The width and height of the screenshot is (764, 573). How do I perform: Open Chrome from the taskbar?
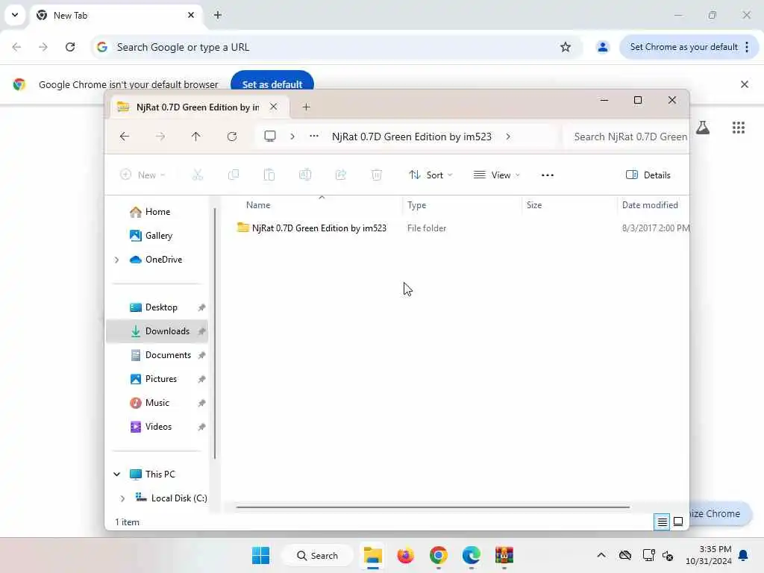tap(439, 555)
